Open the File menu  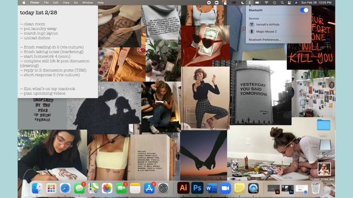click(46, 3)
